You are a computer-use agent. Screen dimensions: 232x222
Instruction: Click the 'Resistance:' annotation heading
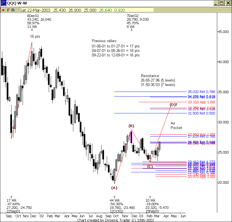(x=150, y=76)
